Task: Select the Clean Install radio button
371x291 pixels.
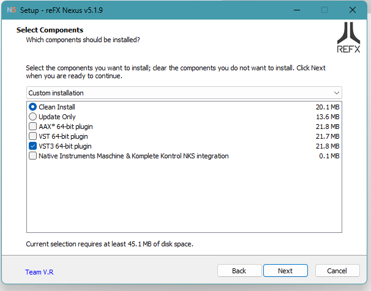Action: point(32,107)
